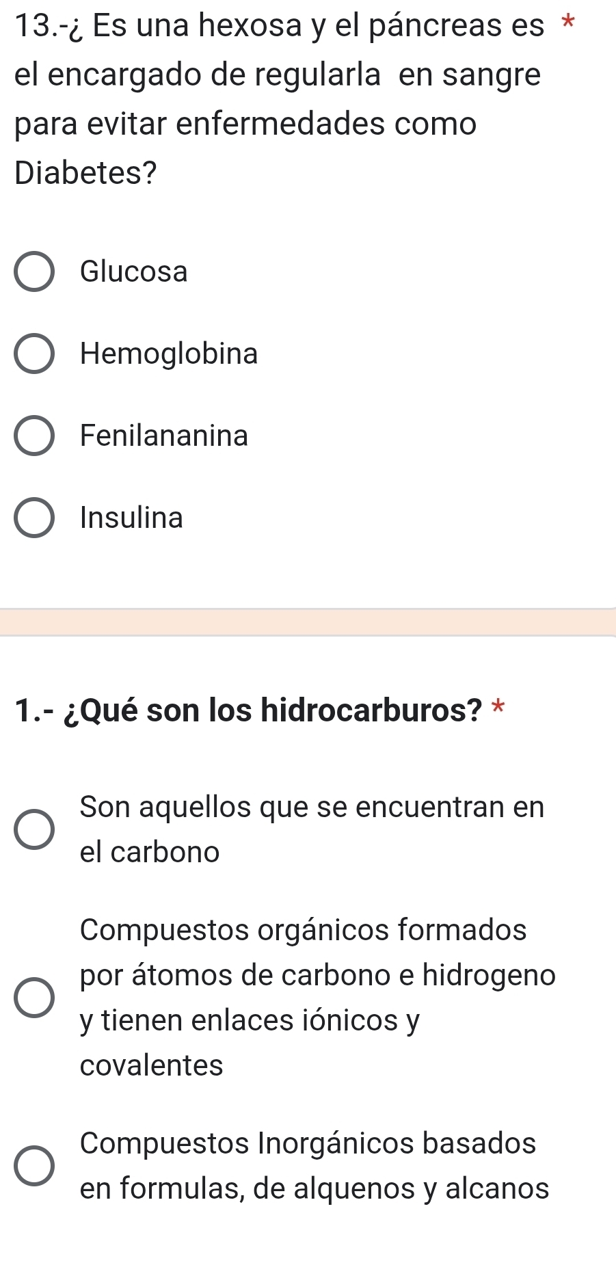
Task: Click the Insulina answer label text
Action: pos(131,518)
